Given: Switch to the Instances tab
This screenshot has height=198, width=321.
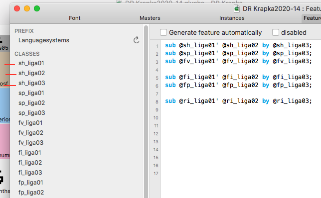Looking at the screenshot, I should coord(232,18).
